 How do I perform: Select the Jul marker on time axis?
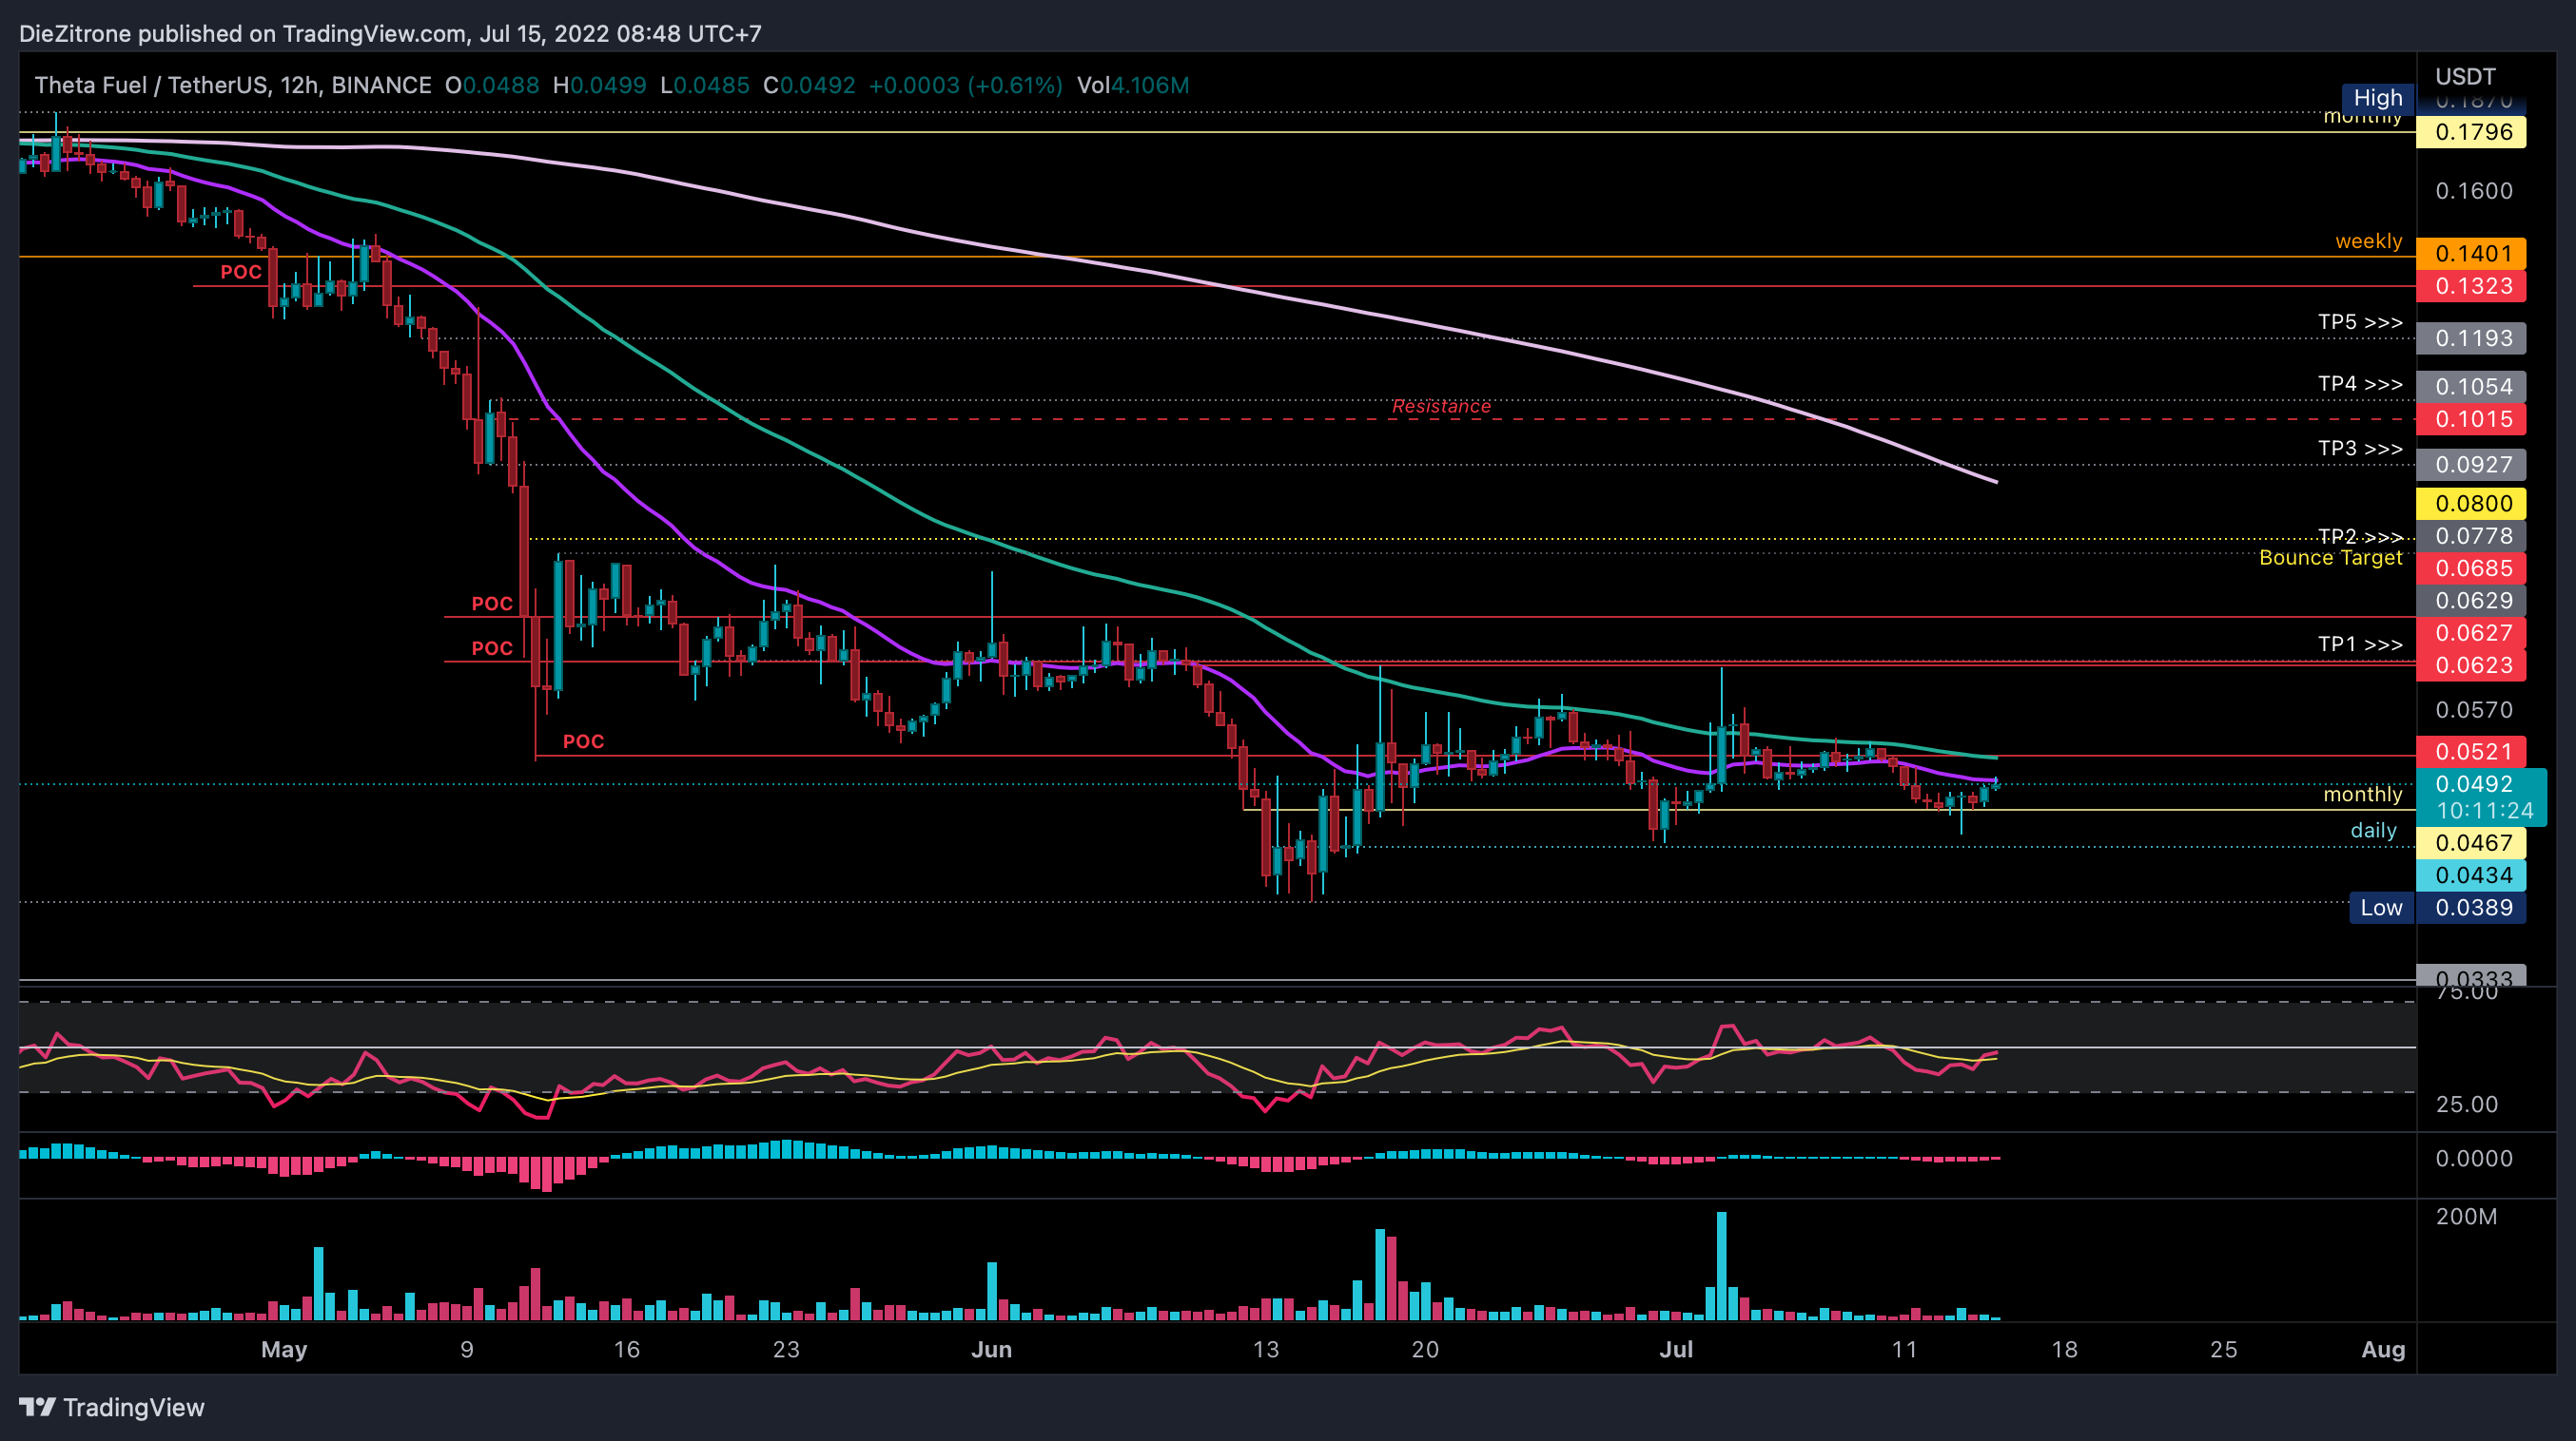1676,1349
